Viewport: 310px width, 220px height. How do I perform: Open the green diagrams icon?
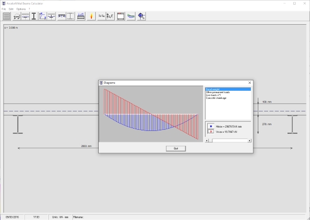[x=131, y=16]
